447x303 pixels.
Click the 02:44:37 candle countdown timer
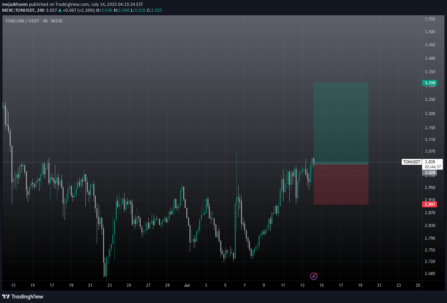click(x=432, y=167)
